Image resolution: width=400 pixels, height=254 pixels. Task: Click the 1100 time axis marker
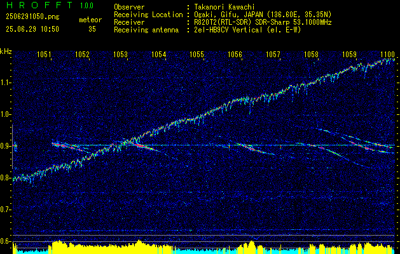pos(388,55)
